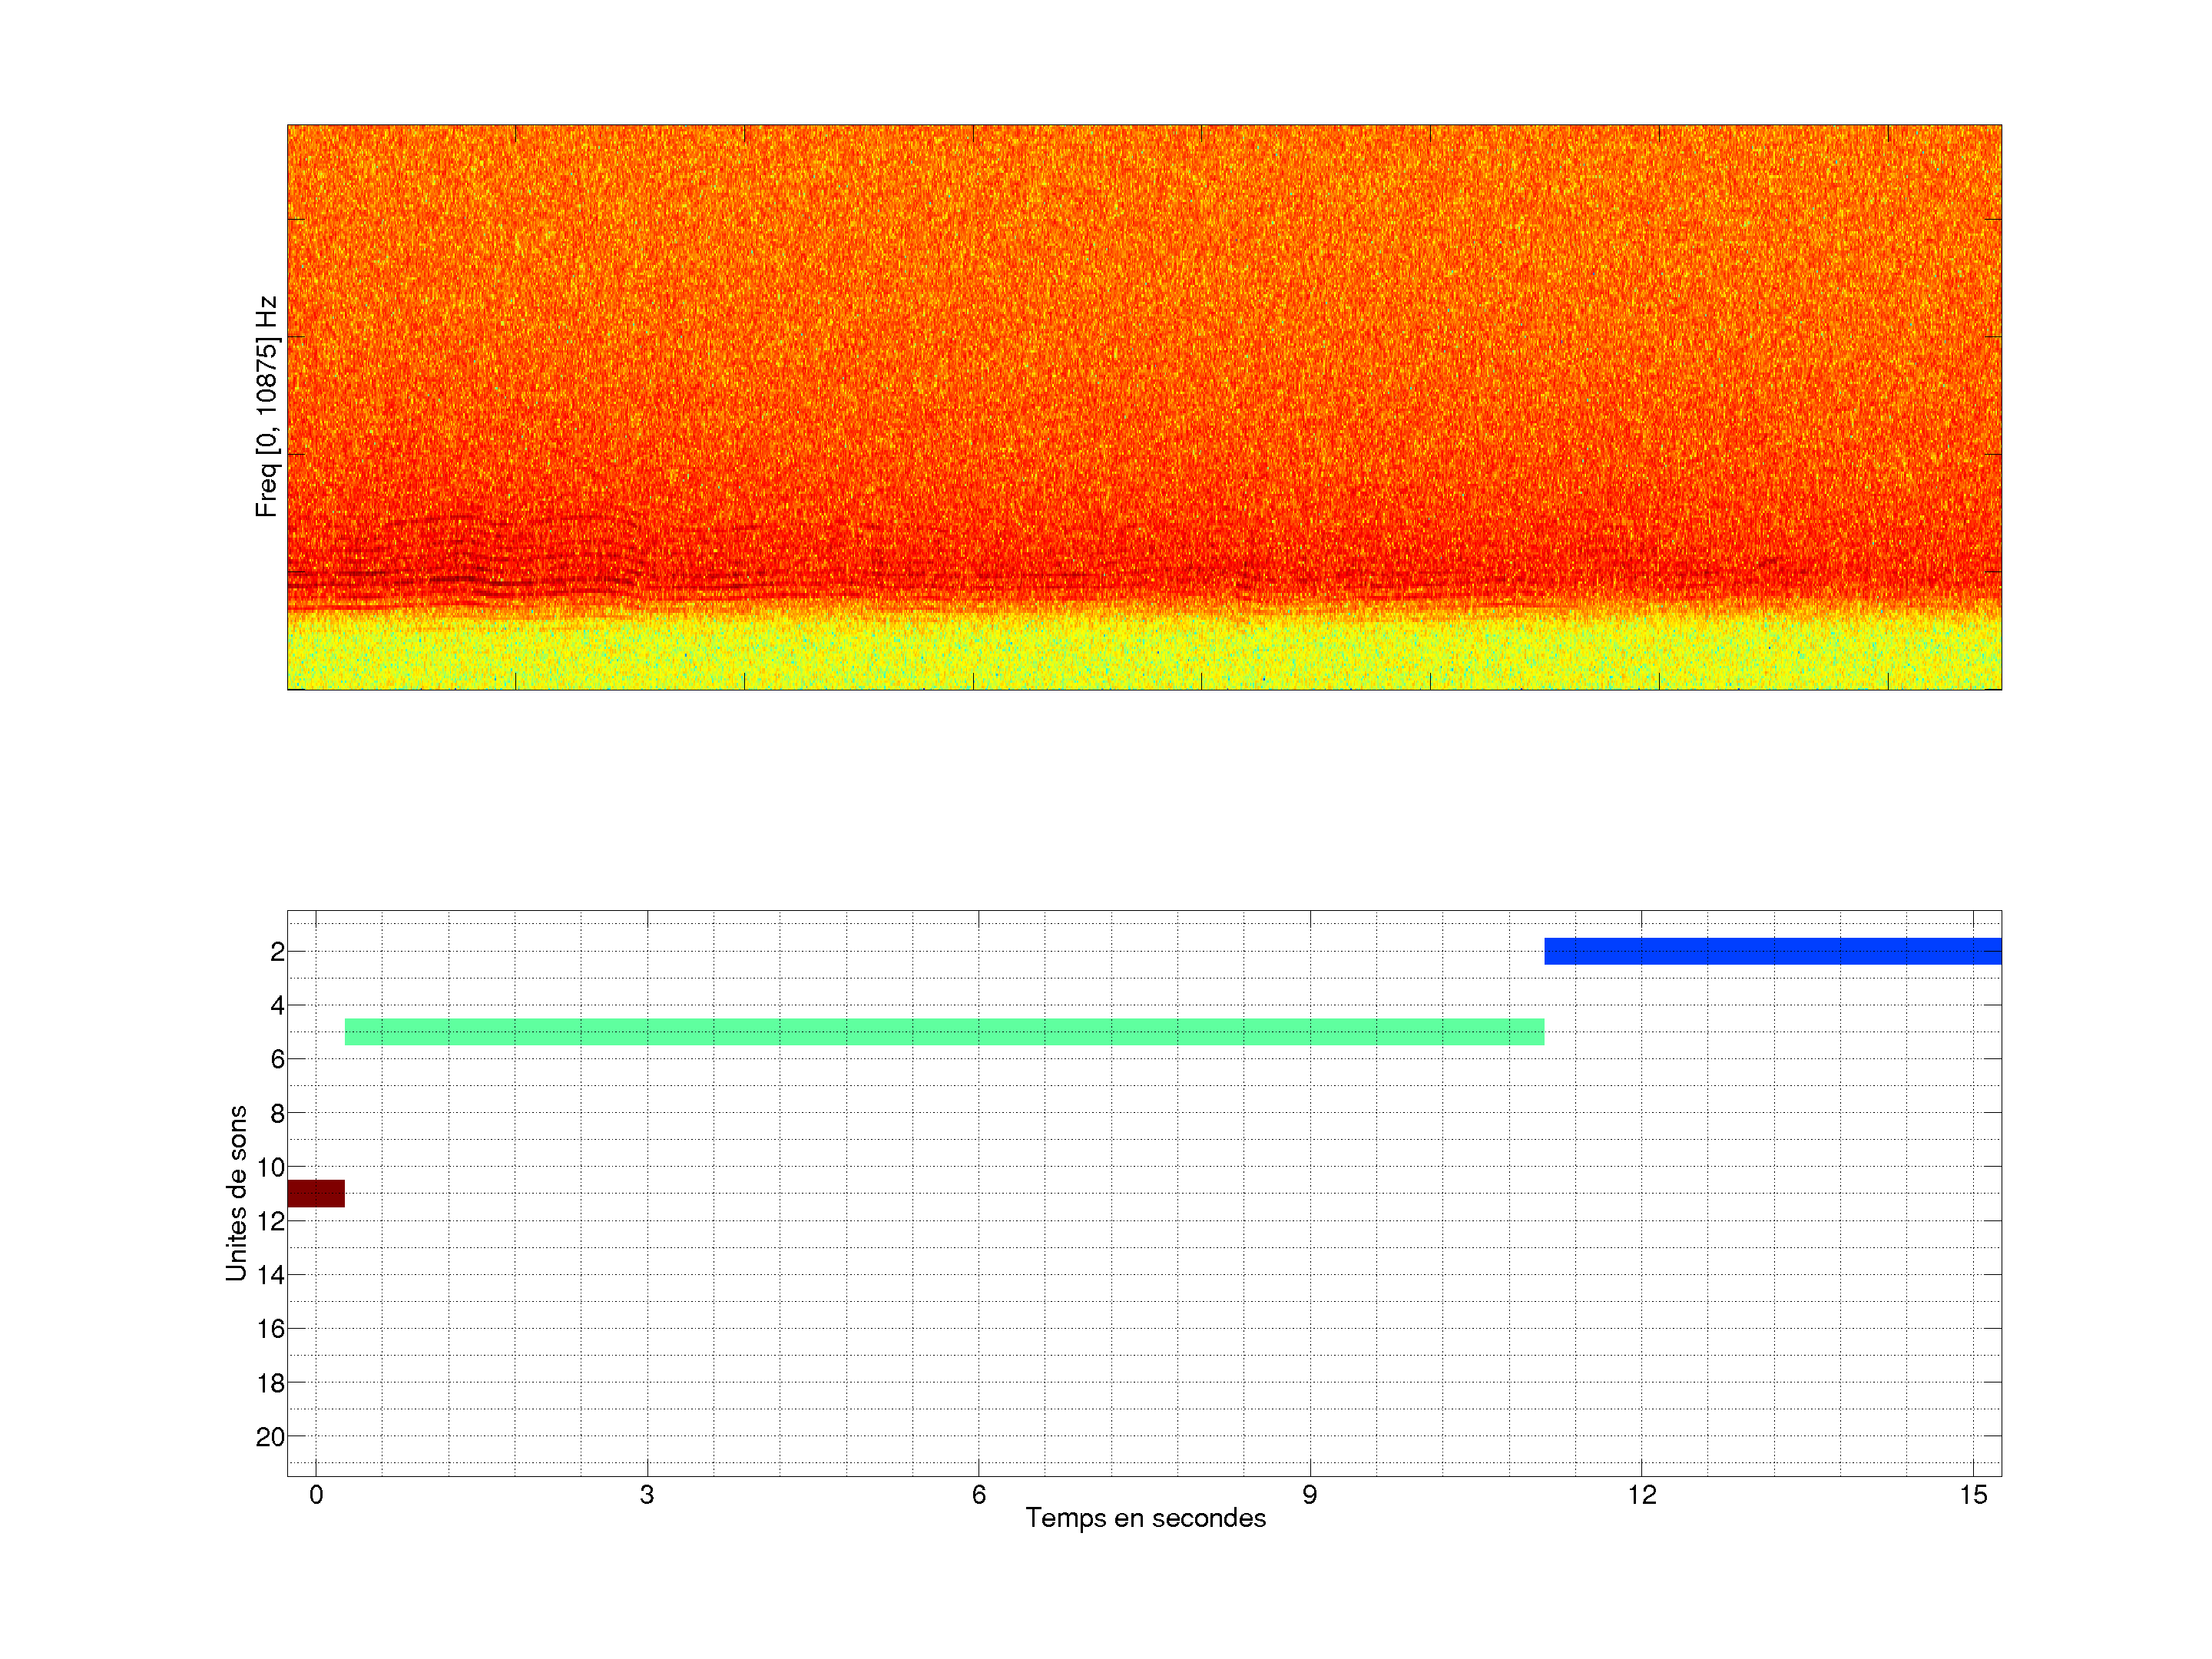Click the x-axis tick label 3
This screenshot has height=1659, width=2212.
(x=647, y=1495)
